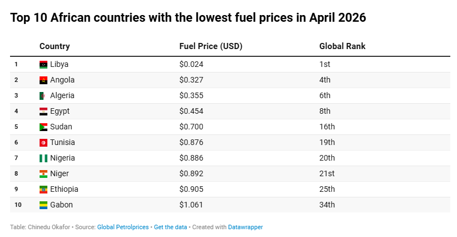The height and width of the screenshot is (237, 457).
Task: Click the Egypt flag icon
Action: (x=43, y=111)
